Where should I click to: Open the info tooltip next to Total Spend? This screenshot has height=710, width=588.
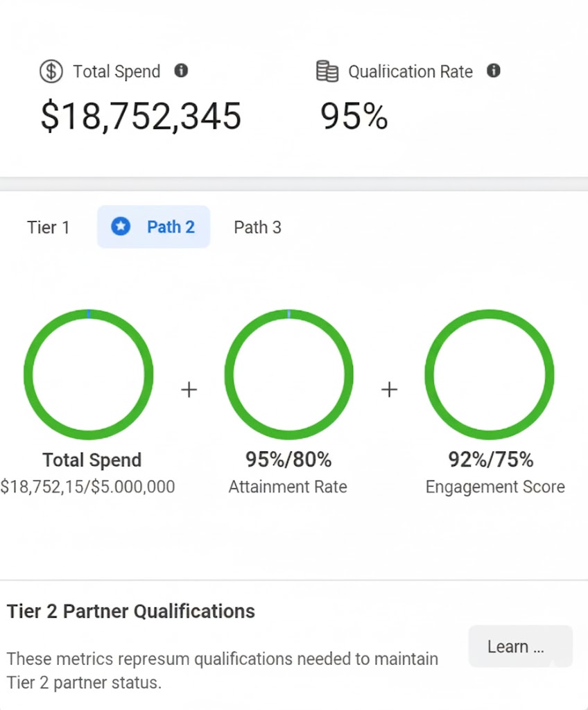181,71
